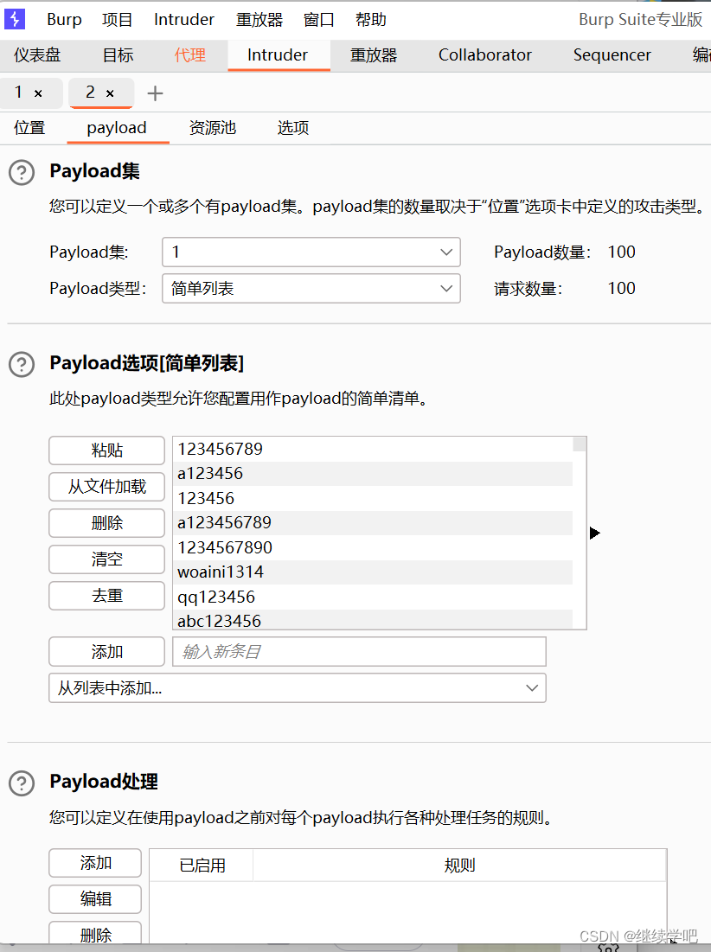The height and width of the screenshot is (952, 711).
Task: Click the 规则 column header
Action: 459,866
